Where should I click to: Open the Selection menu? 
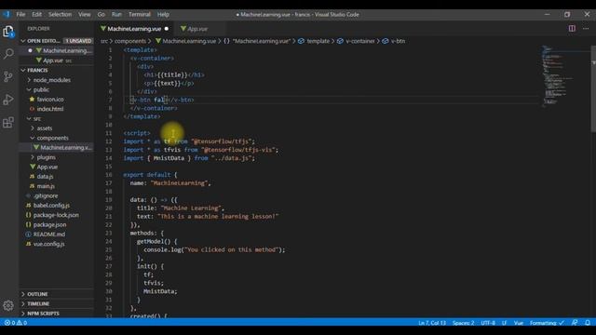[x=60, y=15]
